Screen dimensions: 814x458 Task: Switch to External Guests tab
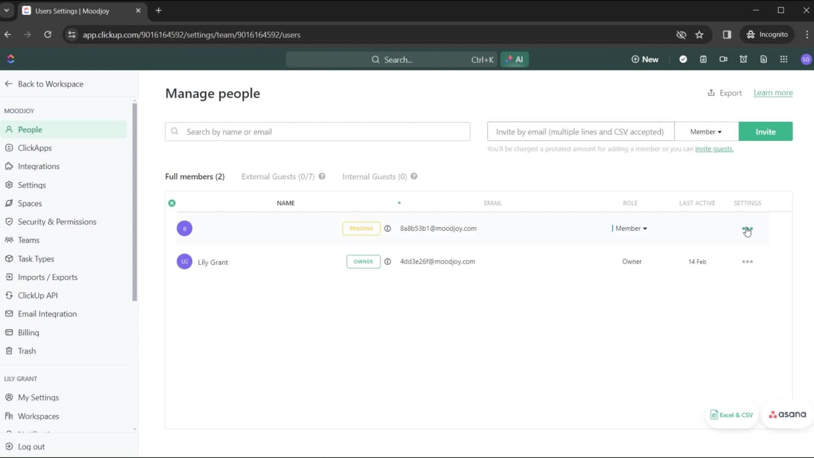coord(277,176)
